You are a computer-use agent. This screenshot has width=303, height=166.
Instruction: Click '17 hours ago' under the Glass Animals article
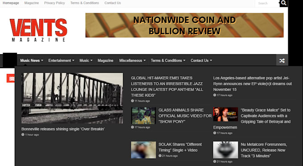pyautogui.click(x=140, y=127)
